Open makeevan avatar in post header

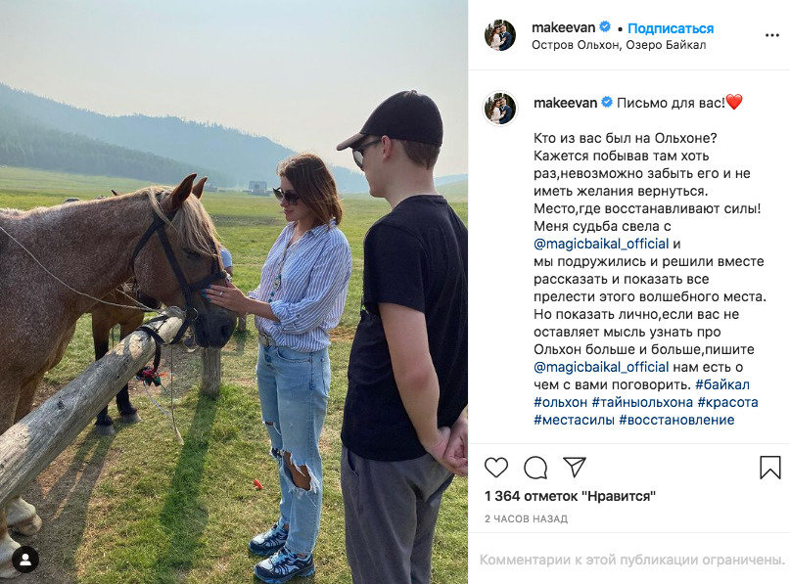pos(500,35)
